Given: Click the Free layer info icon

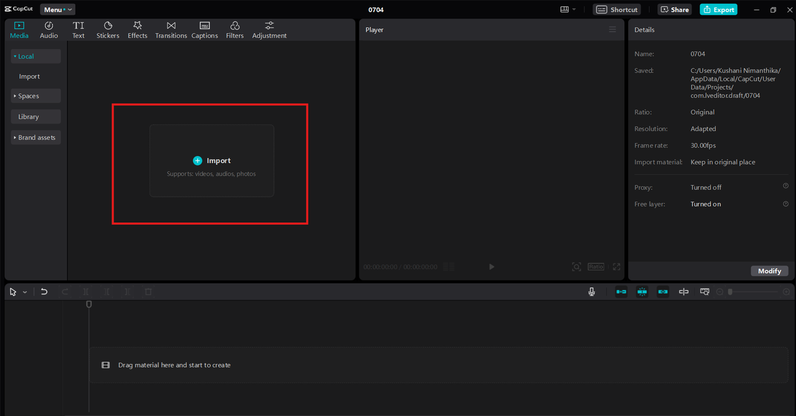Looking at the screenshot, I should pos(785,203).
